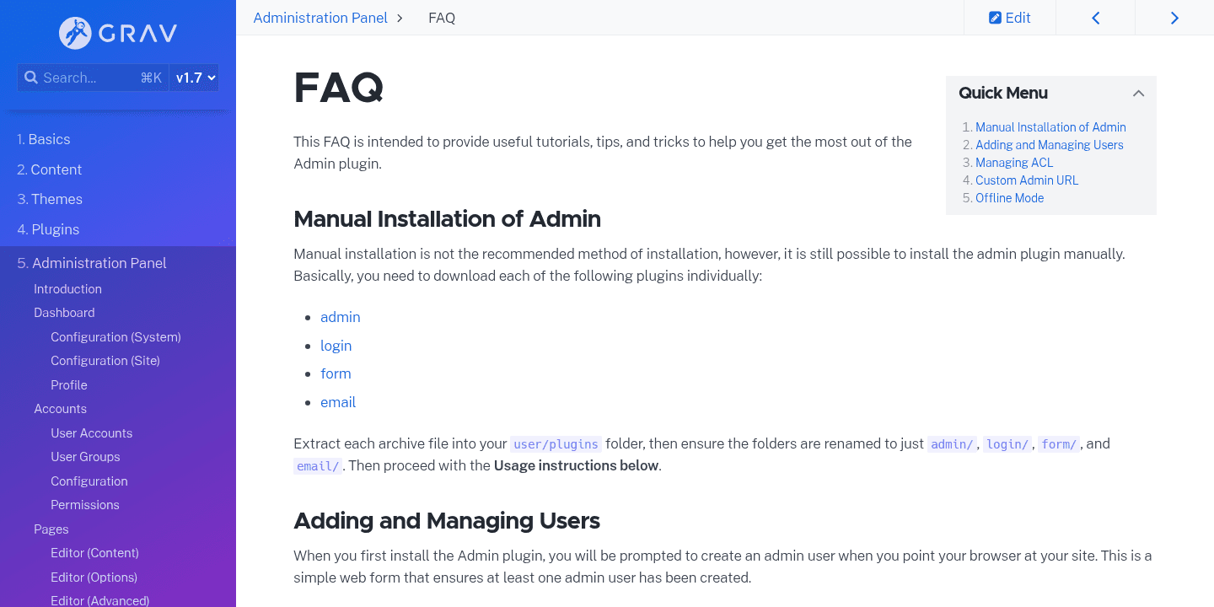Click the search magnifier icon
This screenshot has width=1214, height=607.
pyautogui.click(x=31, y=77)
